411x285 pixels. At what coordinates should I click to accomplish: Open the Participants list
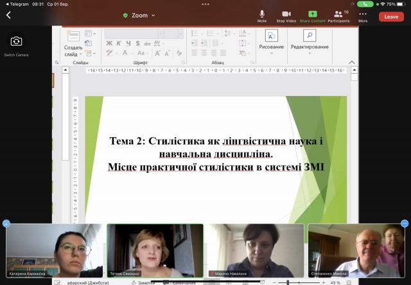click(338, 15)
